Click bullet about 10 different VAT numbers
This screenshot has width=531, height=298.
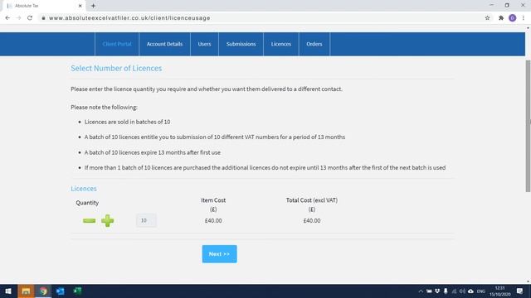click(215, 137)
